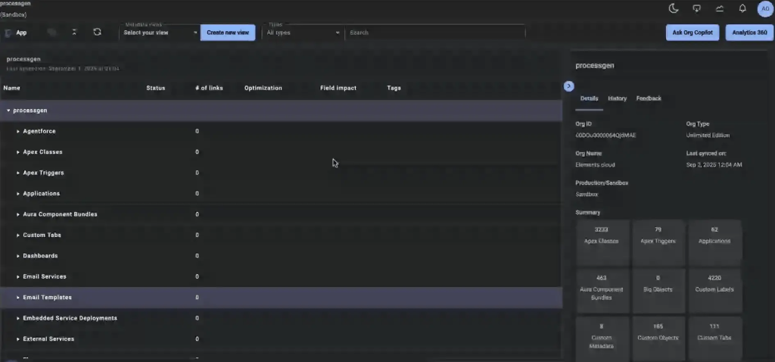Expand the Dashboards node
The height and width of the screenshot is (362, 775).
[18, 256]
